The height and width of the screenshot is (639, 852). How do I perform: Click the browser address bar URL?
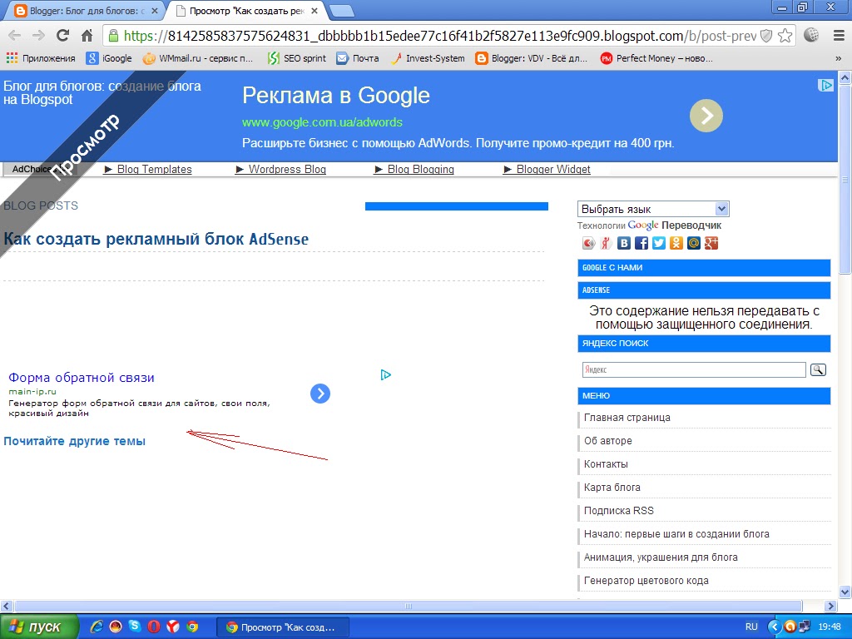coord(440,36)
